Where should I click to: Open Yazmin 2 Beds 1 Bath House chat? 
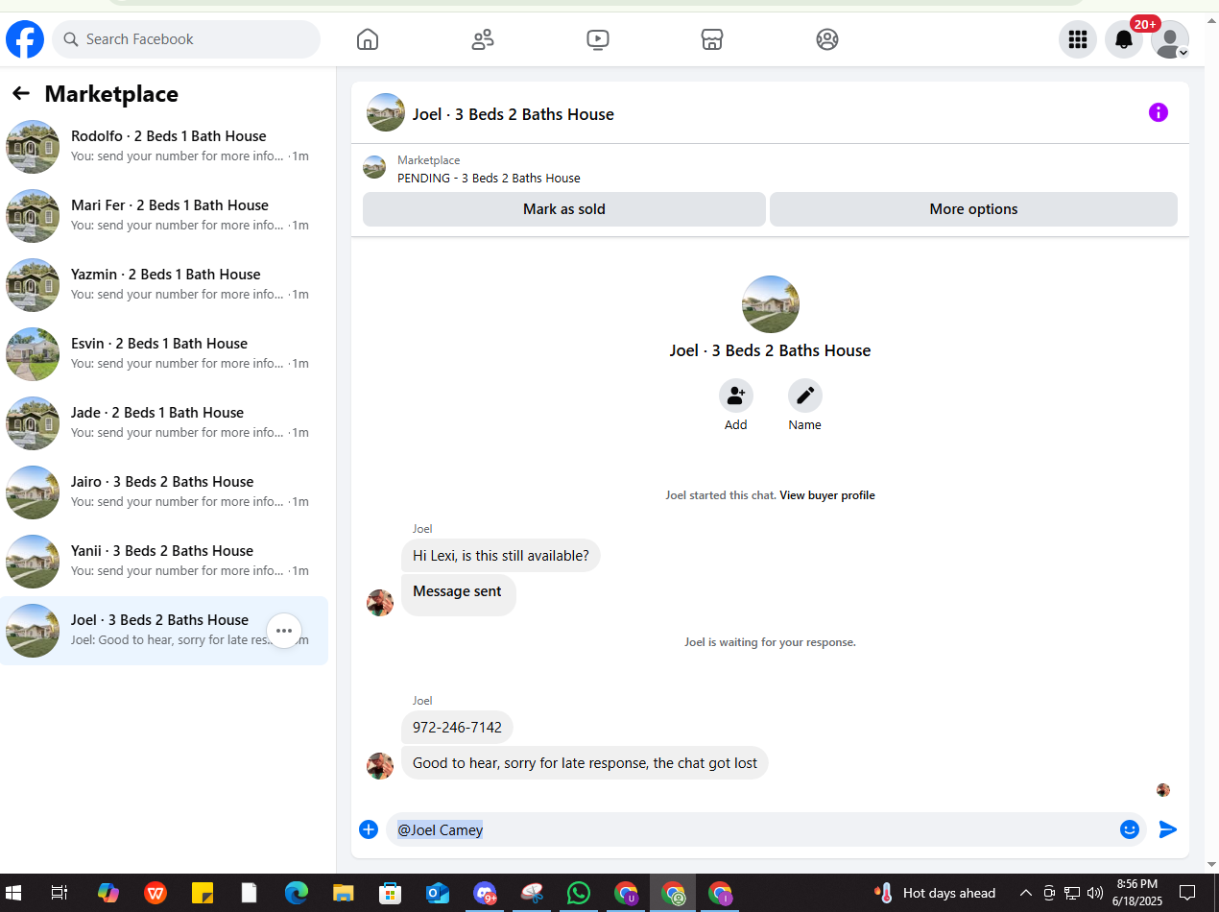pos(164,285)
